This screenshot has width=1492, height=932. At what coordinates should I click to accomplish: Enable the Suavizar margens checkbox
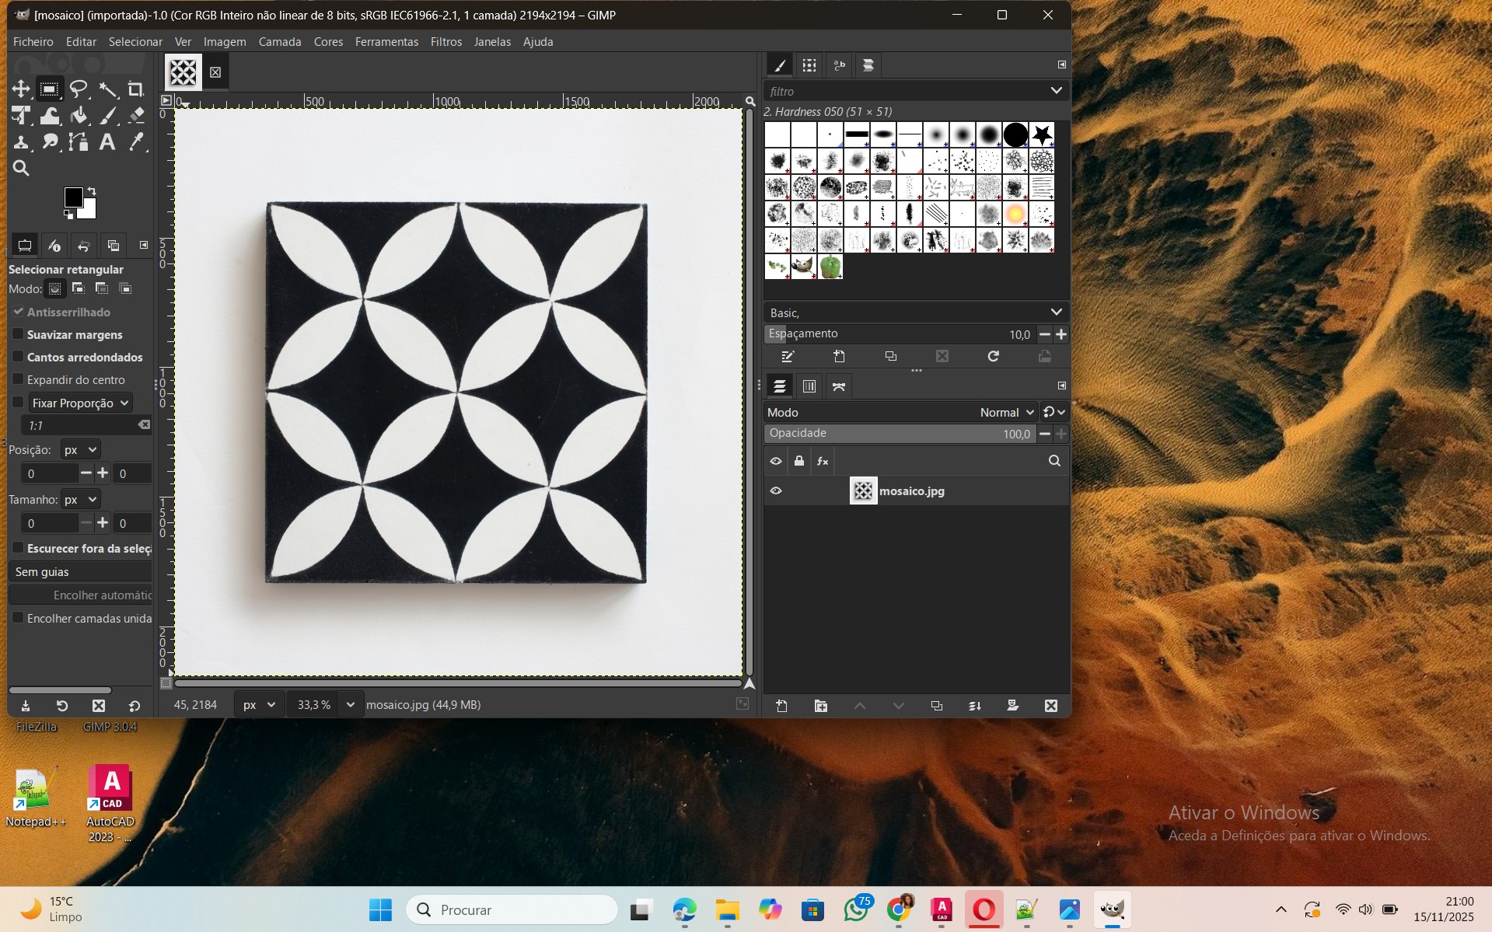[18, 334]
